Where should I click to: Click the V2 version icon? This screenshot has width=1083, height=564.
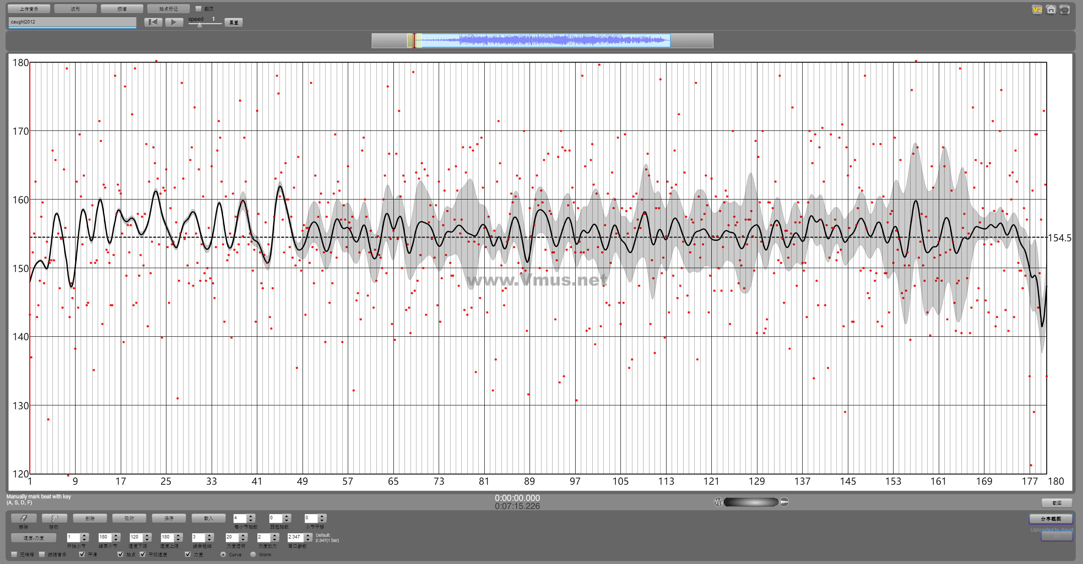click(1037, 9)
